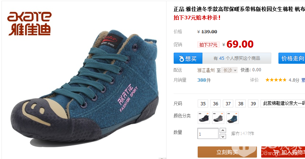The height and width of the screenshot is (159, 305).
Task: Decrease quantity with the down arrow
Action: click(x=223, y=136)
